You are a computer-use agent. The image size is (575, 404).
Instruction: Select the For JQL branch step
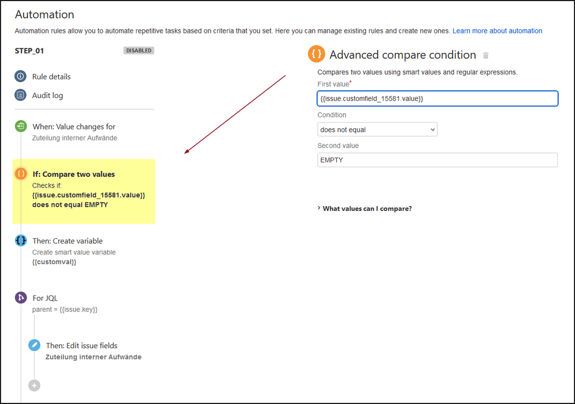coord(45,298)
